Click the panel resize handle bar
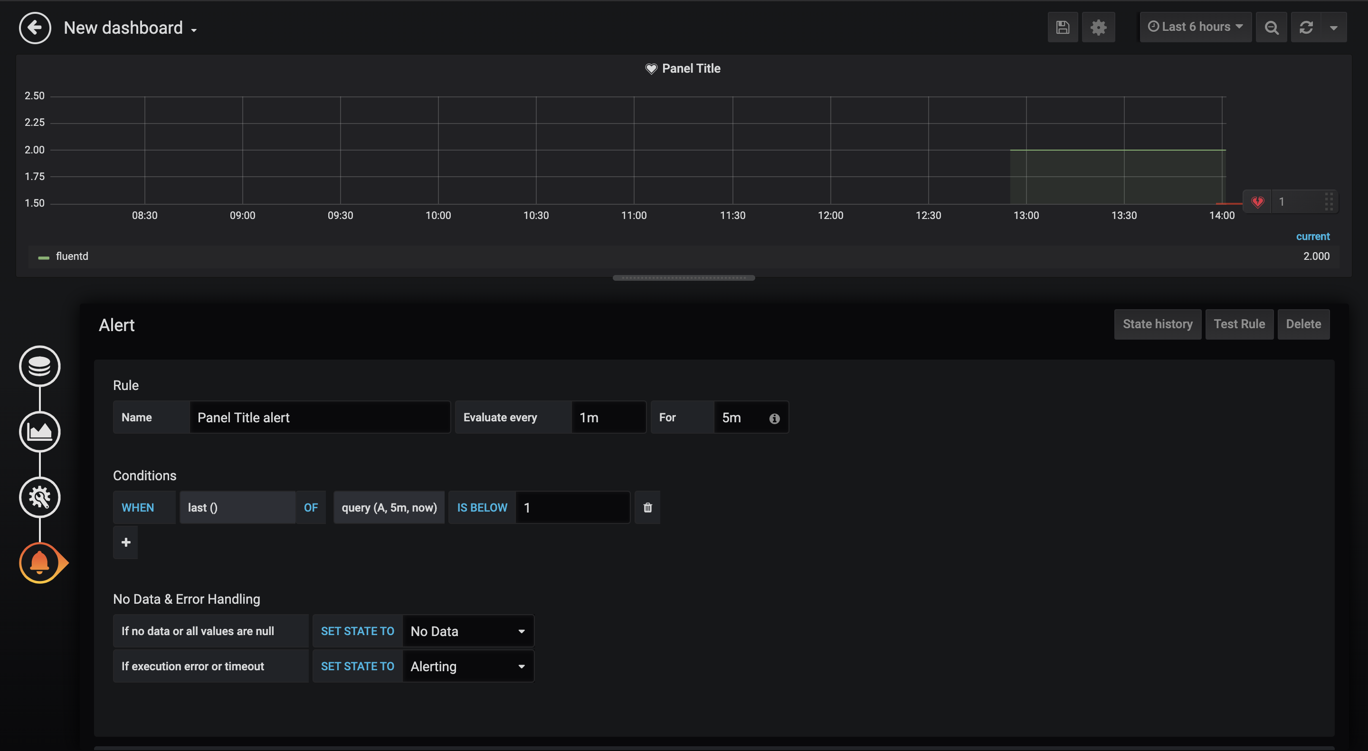Image resolution: width=1368 pixels, height=751 pixels. [684, 278]
